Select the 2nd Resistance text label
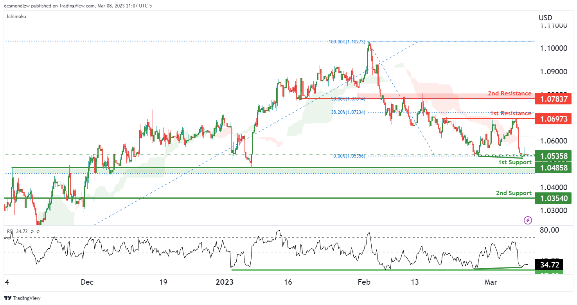577x305 pixels. 509,93
